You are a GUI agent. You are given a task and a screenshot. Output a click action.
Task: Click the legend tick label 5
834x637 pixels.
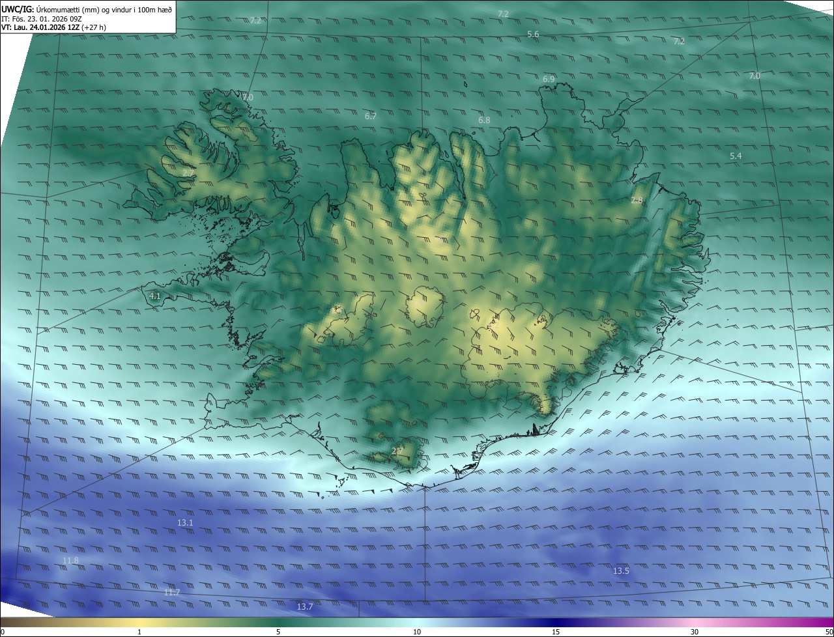278,632
